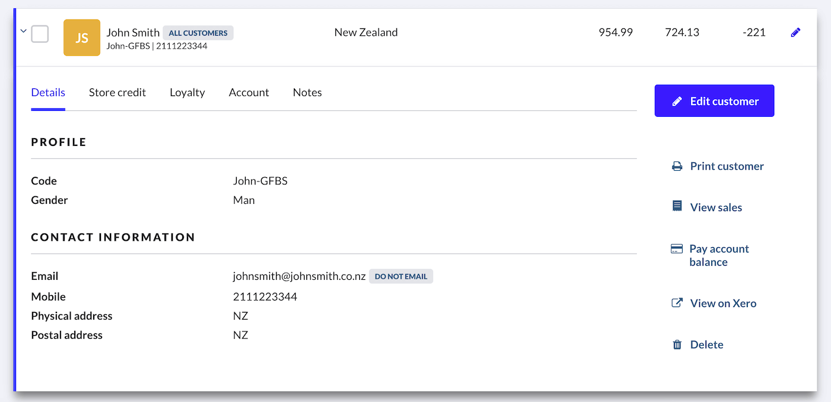Select the Details tab
Screen dimensions: 831x402
click(x=48, y=92)
